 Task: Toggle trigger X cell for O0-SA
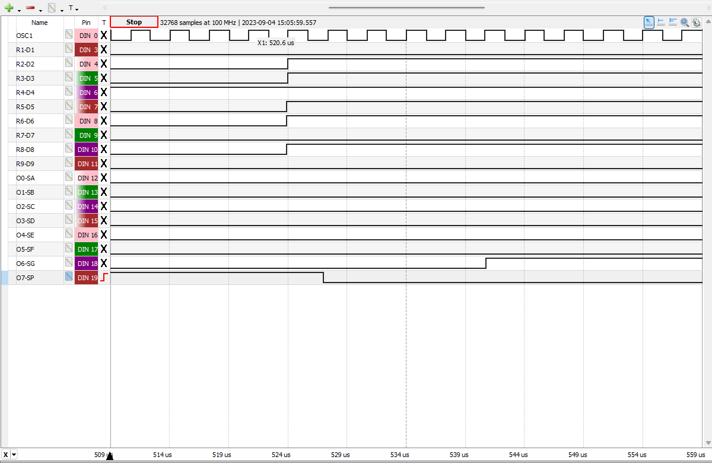[x=104, y=177]
